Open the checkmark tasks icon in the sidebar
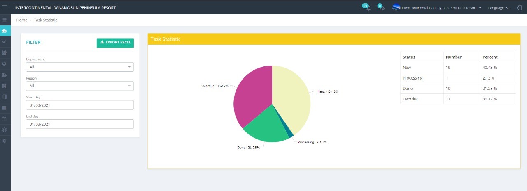The image size is (527, 191). coord(5,42)
